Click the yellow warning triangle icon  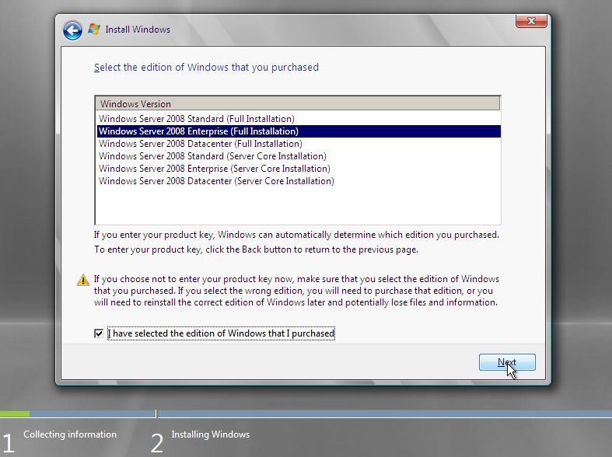pos(83,280)
